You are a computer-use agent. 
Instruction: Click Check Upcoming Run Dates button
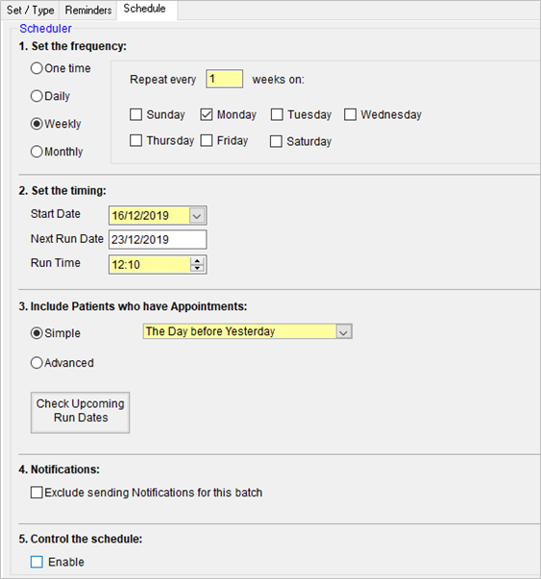(x=80, y=413)
